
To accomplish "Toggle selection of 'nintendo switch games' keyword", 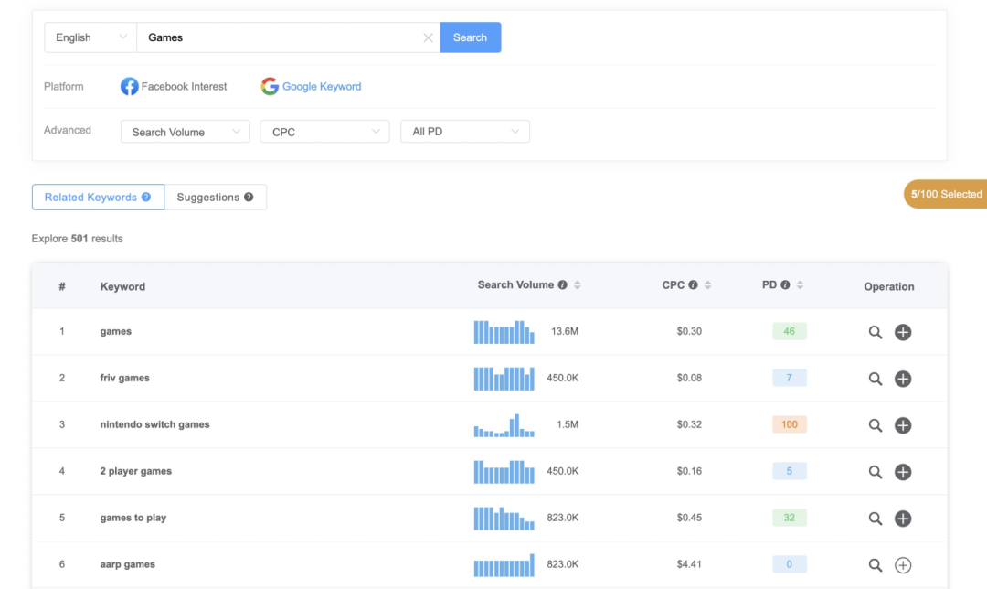I will [903, 425].
